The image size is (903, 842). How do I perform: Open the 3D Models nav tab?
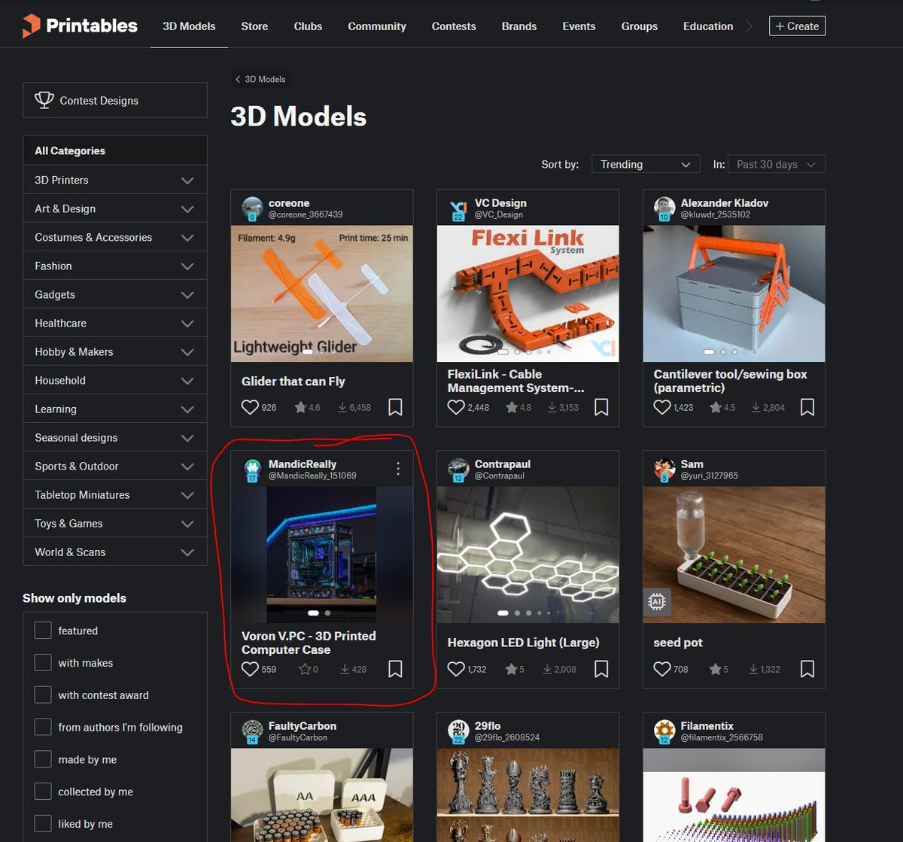click(x=189, y=26)
